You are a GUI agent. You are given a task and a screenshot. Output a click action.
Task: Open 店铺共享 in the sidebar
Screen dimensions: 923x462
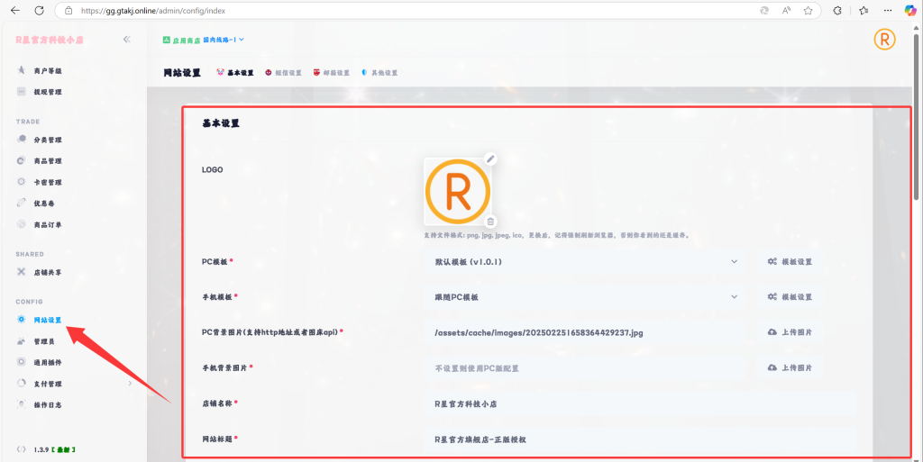pyautogui.click(x=47, y=272)
